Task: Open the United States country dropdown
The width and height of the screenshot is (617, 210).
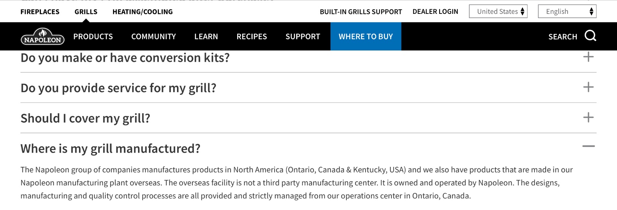Action: coord(498,11)
